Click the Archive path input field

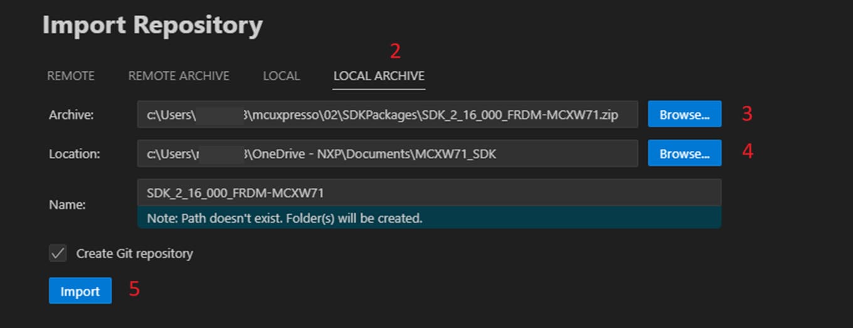tap(387, 115)
